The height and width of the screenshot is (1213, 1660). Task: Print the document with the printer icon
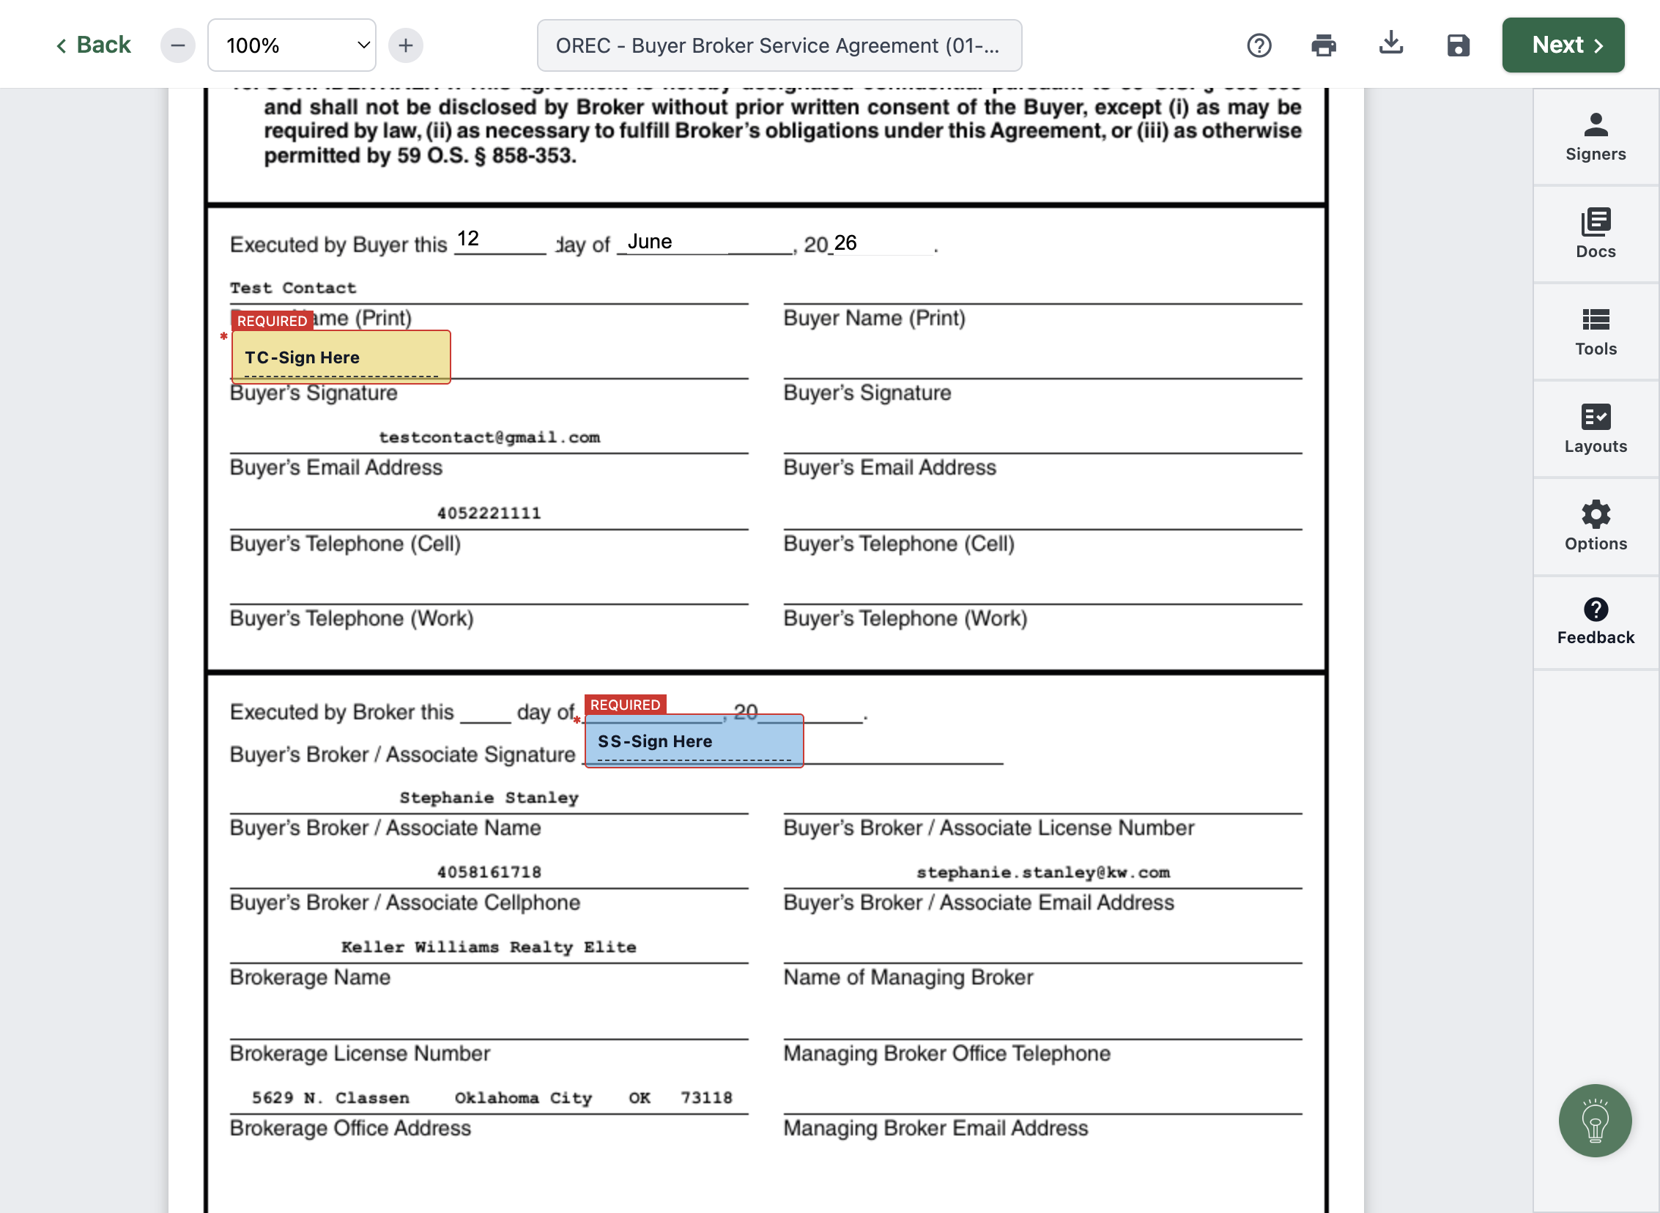1323,45
